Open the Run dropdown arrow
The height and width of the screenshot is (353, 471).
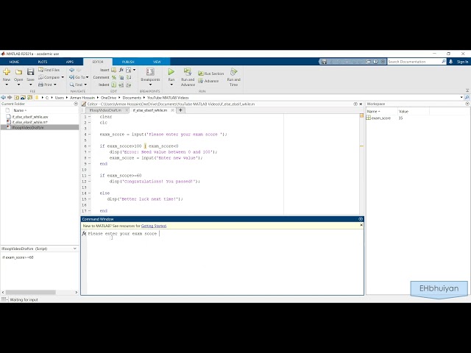[171, 85]
